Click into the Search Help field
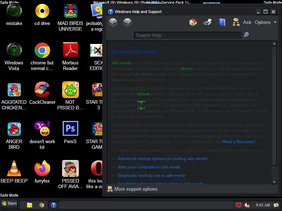Screen dimensions: 282x211 tap(188, 36)
